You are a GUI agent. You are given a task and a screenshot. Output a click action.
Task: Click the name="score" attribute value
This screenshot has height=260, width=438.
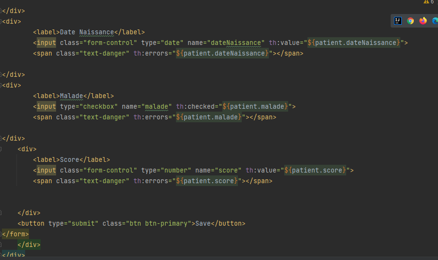(x=228, y=171)
